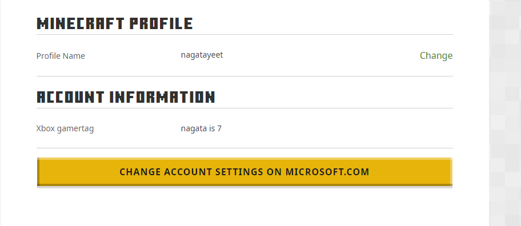Viewport: 521px width, 226px height.
Task: Click the divider line under Account Information heading
Action: [245, 108]
